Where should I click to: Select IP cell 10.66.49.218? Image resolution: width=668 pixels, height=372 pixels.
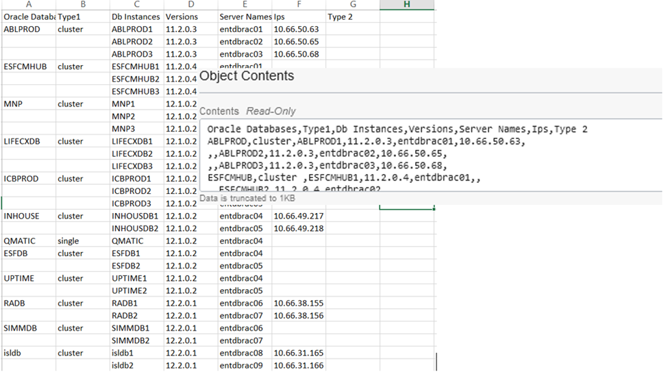(x=299, y=228)
